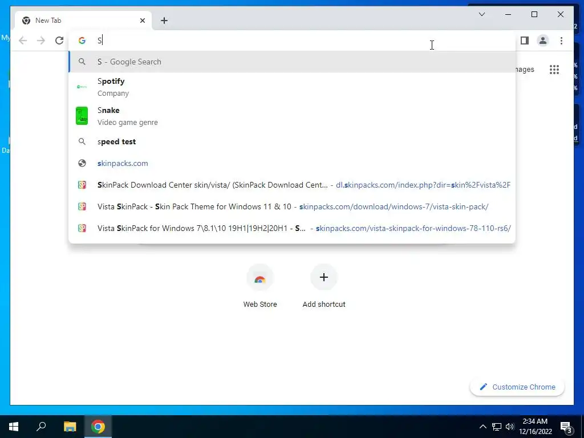The width and height of the screenshot is (584, 438).
Task: Open the volume tray icon
Action: point(510,427)
